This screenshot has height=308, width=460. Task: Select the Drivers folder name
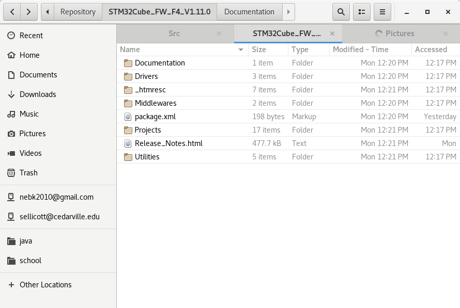point(146,76)
